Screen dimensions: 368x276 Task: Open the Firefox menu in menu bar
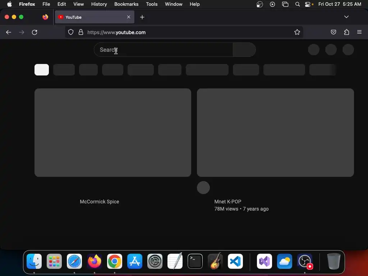click(27, 4)
